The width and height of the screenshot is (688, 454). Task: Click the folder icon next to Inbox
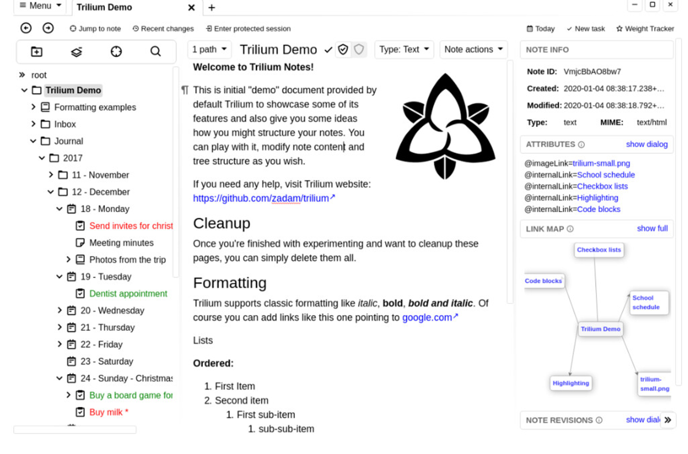[x=45, y=124]
